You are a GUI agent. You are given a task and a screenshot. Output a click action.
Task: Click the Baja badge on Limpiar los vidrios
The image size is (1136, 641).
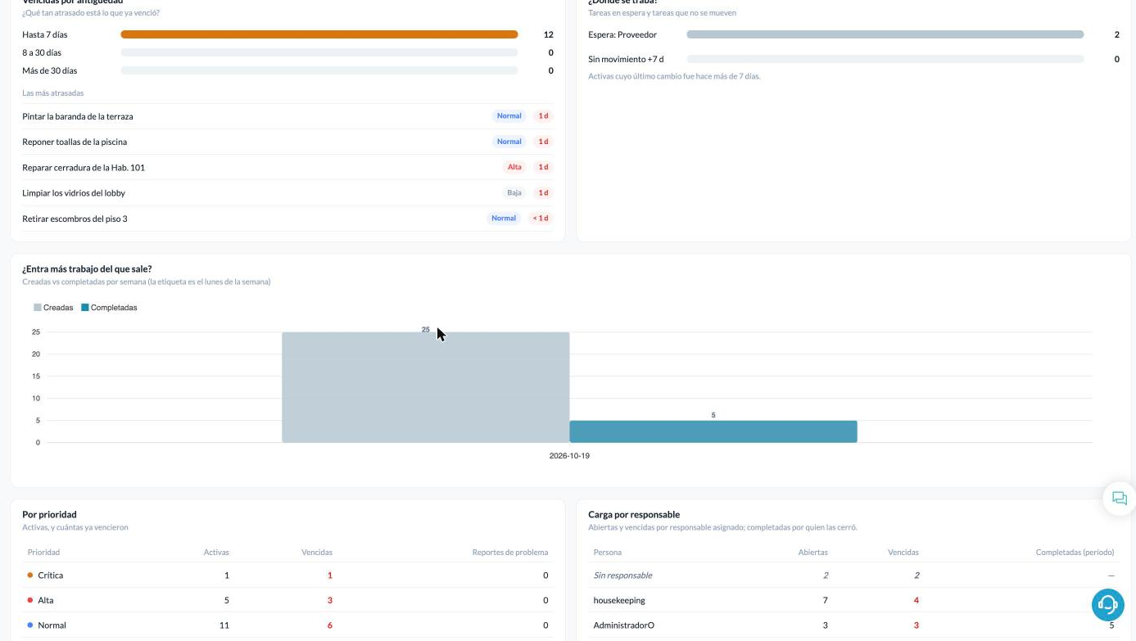(x=514, y=193)
